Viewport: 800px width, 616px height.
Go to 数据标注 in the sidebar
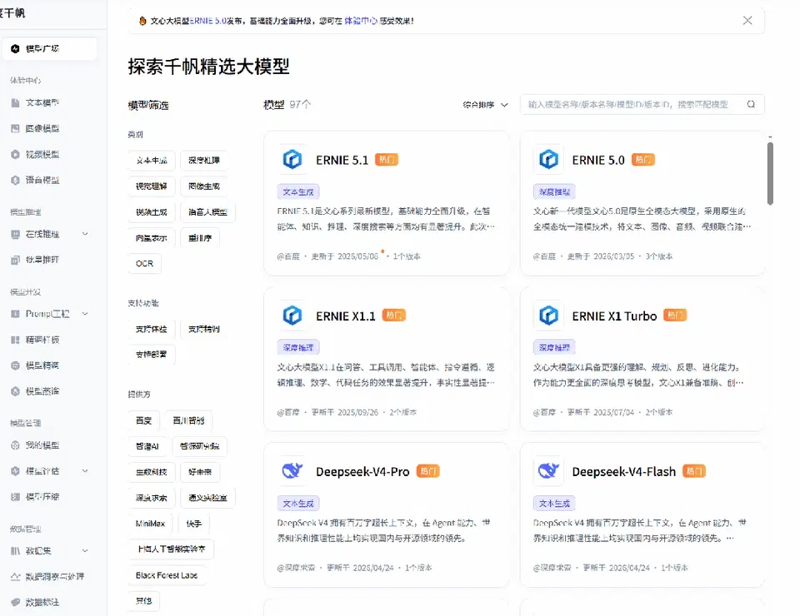[42, 602]
